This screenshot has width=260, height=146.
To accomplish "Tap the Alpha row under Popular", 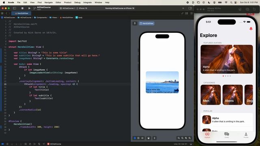I will coord(227,120).
